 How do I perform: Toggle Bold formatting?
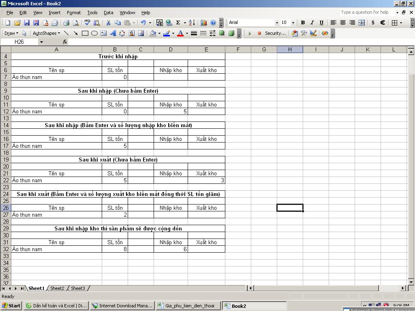[303, 23]
